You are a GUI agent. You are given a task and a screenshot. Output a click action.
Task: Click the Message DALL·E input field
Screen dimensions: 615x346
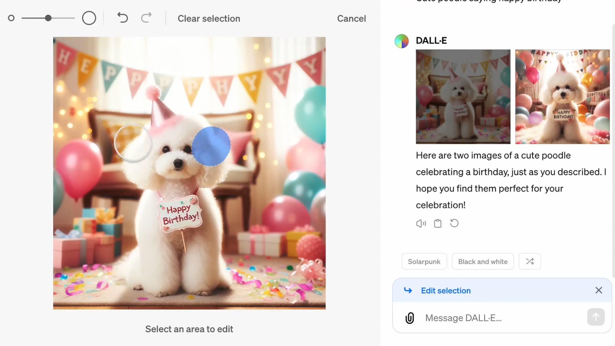502,318
